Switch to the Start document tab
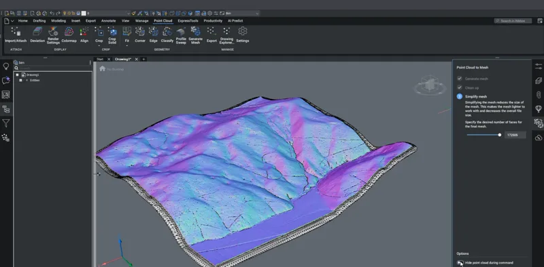This screenshot has height=267, width=544. coord(100,59)
